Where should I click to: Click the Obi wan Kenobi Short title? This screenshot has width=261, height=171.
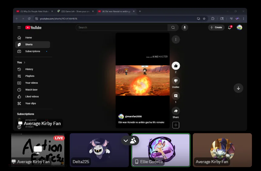click(x=141, y=122)
